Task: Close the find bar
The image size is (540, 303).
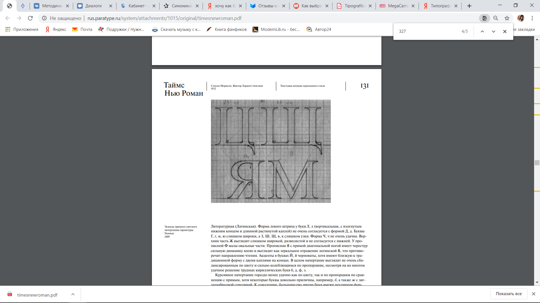Action: click(x=505, y=31)
